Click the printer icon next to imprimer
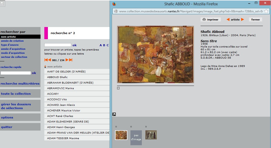271x148 pixels. [204, 19]
